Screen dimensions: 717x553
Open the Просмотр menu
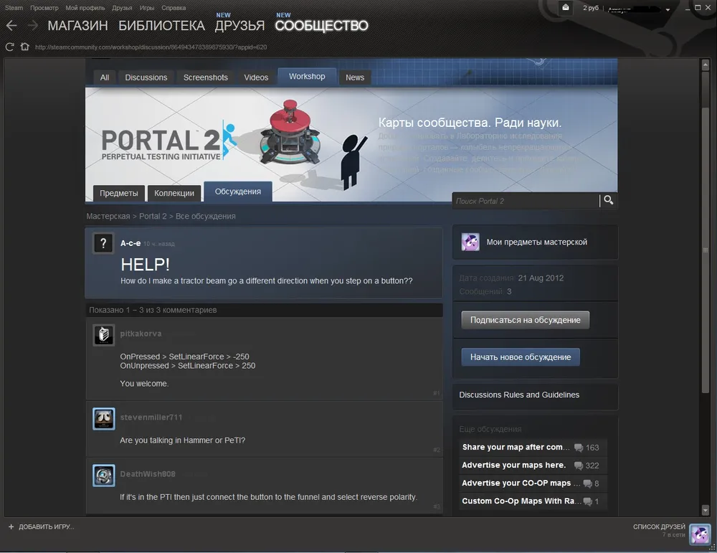tap(44, 8)
